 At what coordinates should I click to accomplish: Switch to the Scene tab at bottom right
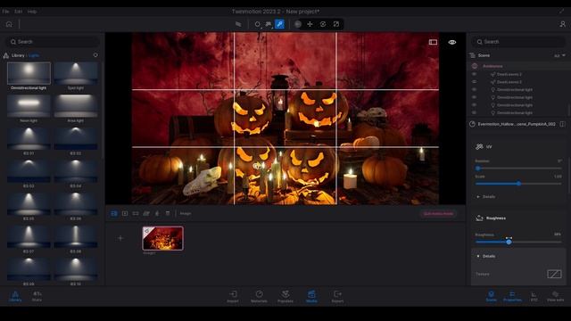[492, 296]
